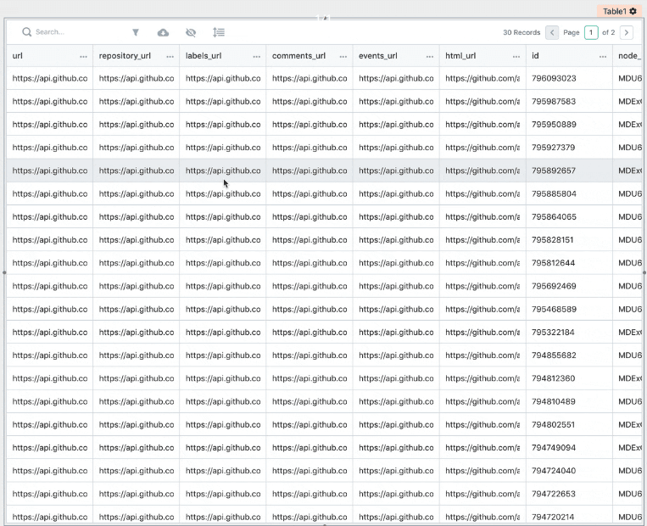The height and width of the screenshot is (526, 647).
Task: Select the cell with id 795468589
Action: [x=570, y=310]
